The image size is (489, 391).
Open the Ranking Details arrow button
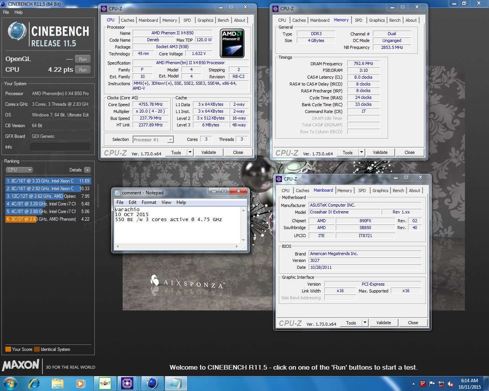click(x=87, y=170)
